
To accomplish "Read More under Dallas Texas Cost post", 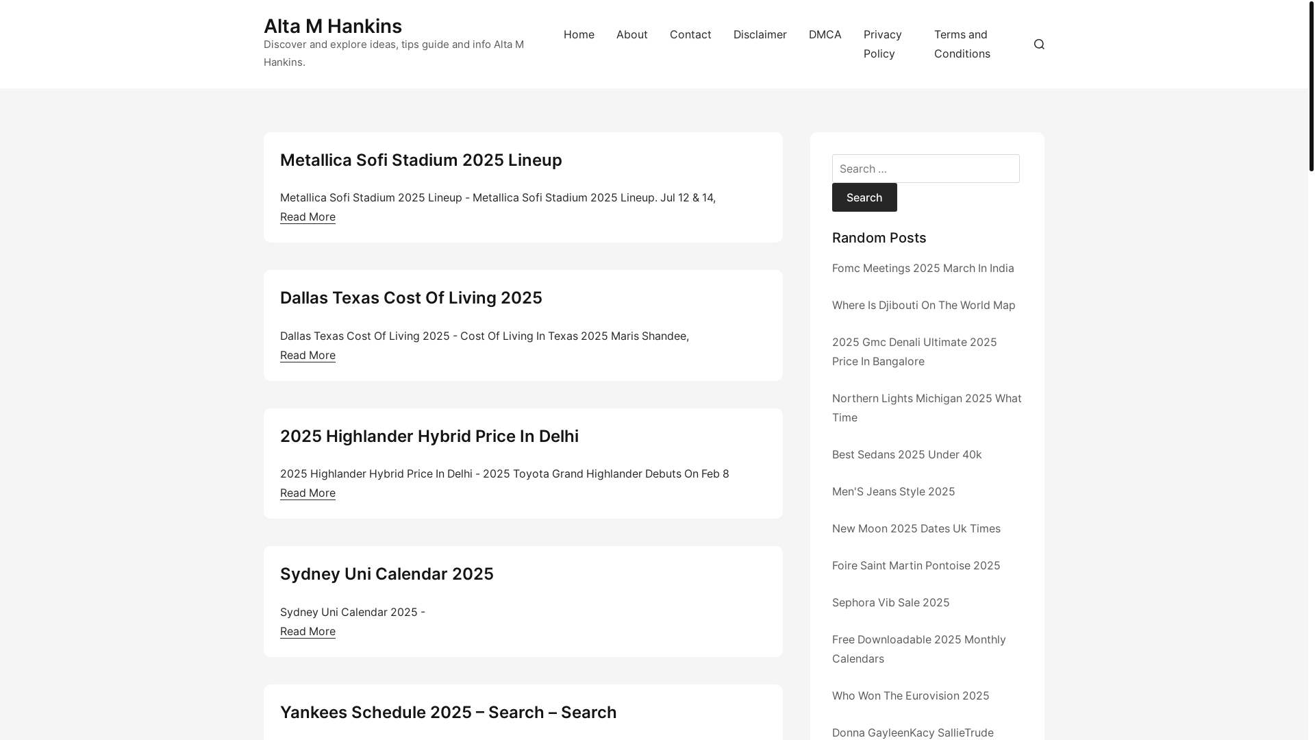I will (308, 355).
